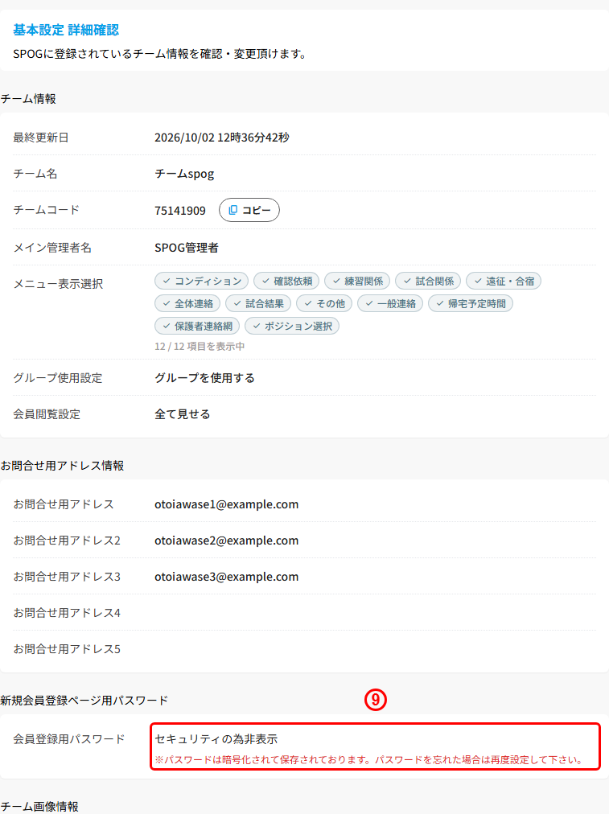The image size is (609, 814).
Task: Toggle the ポジション選択 menu chip
Action: click(292, 326)
